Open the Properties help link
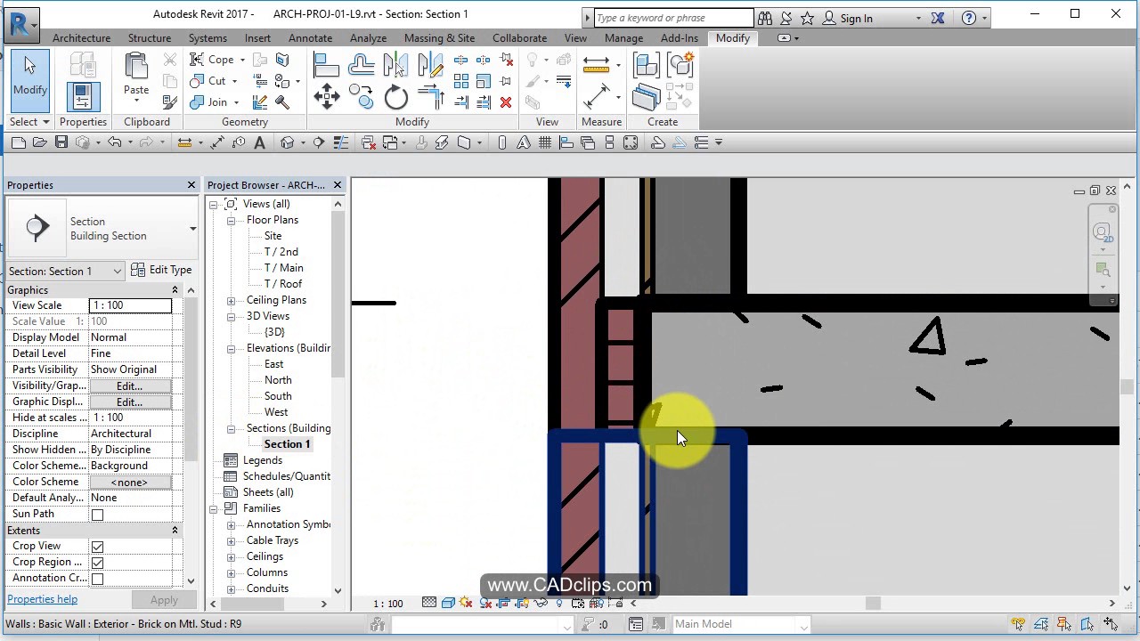The width and height of the screenshot is (1140, 641). (x=42, y=599)
